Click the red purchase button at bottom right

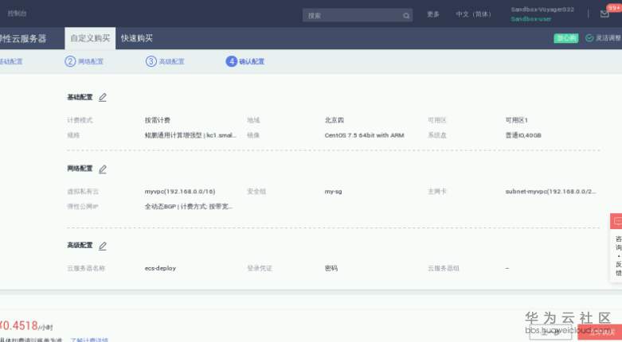point(600,332)
